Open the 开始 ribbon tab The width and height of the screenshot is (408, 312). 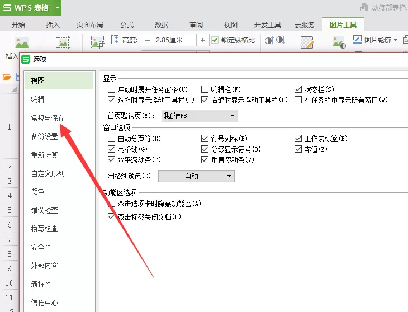pyautogui.click(x=18, y=25)
